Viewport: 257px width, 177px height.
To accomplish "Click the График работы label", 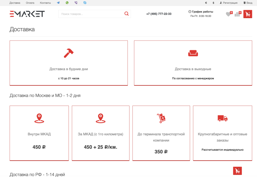I will [x=201, y=12].
